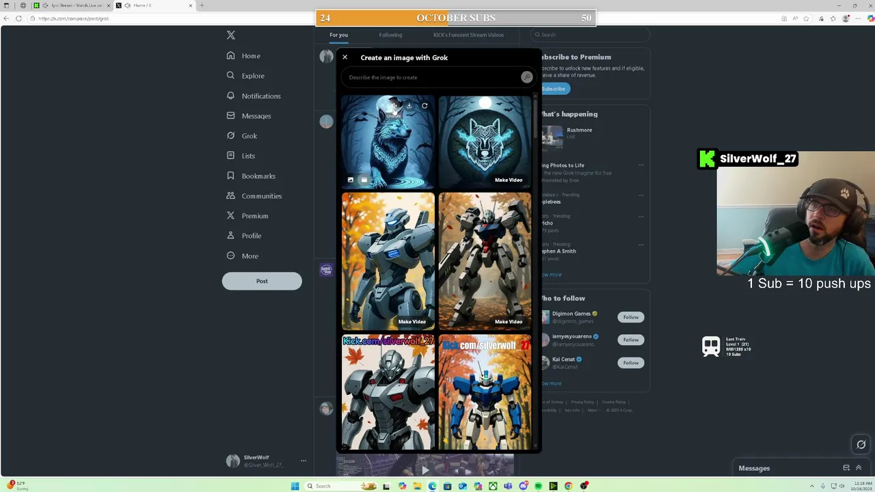Switch to the Following tab
Image resolution: width=875 pixels, height=492 pixels.
(390, 35)
